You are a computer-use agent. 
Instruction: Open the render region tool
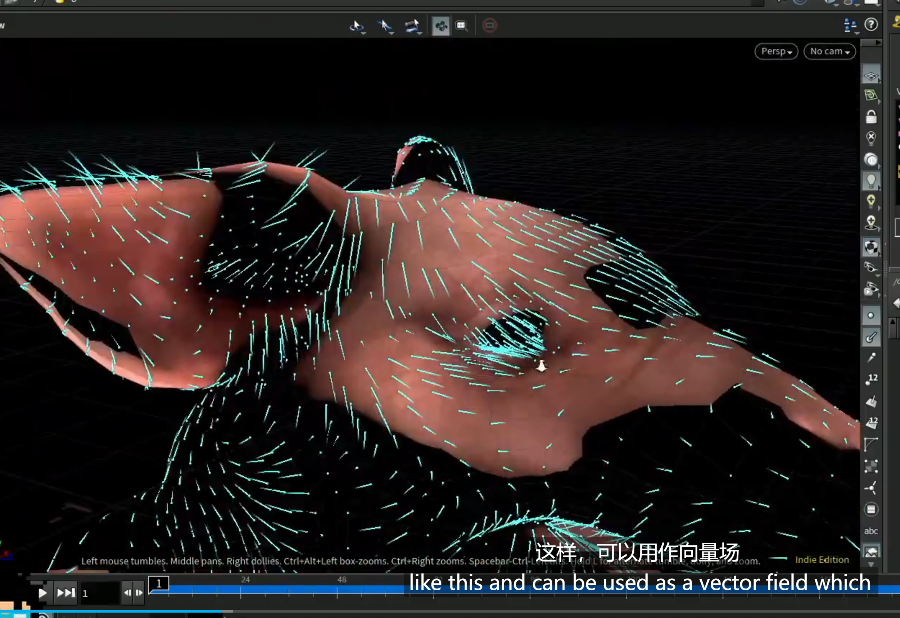(461, 26)
